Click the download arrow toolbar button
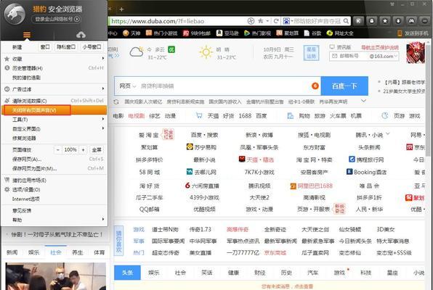This screenshot has height=290, width=433. (398, 21)
